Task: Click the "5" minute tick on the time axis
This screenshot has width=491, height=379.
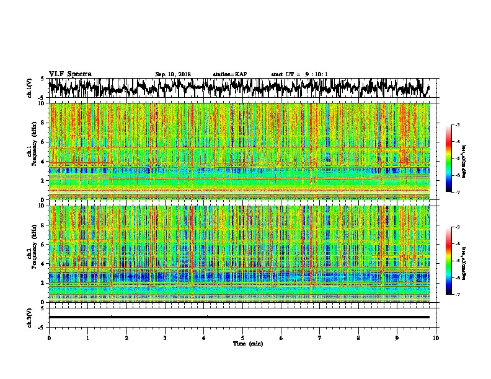Action: [242, 338]
